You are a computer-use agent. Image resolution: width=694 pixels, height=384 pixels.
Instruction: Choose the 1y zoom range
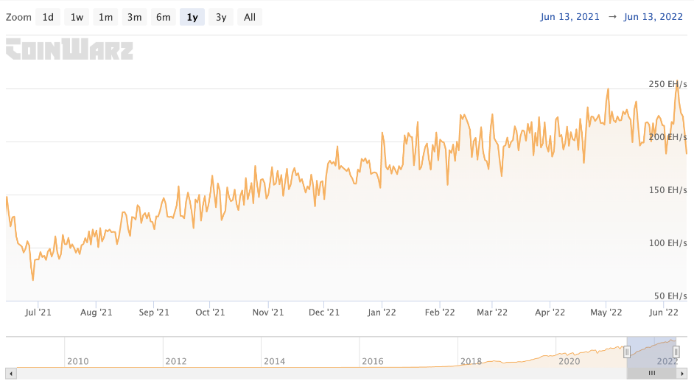(192, 17)
